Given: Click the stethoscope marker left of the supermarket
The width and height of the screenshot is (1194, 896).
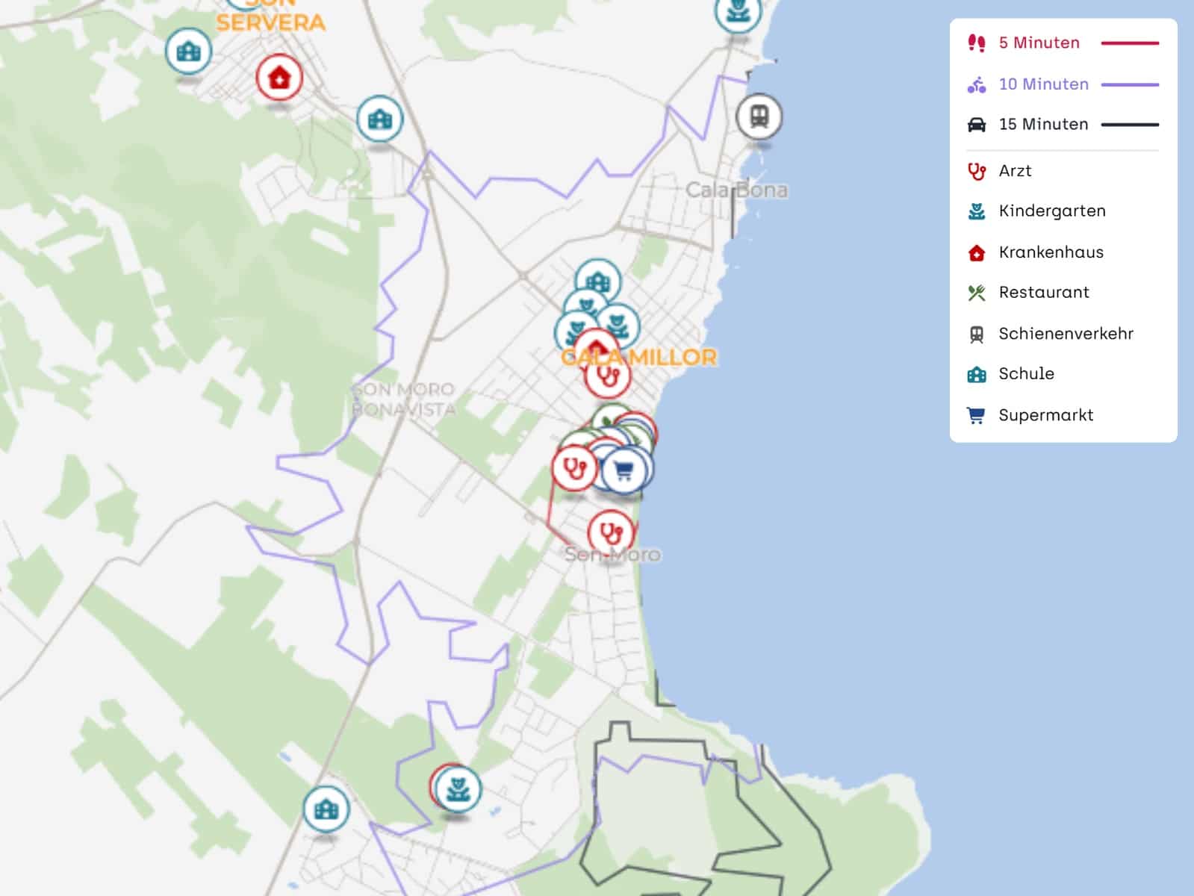Looking at the screenshot, I should (574, 467).
